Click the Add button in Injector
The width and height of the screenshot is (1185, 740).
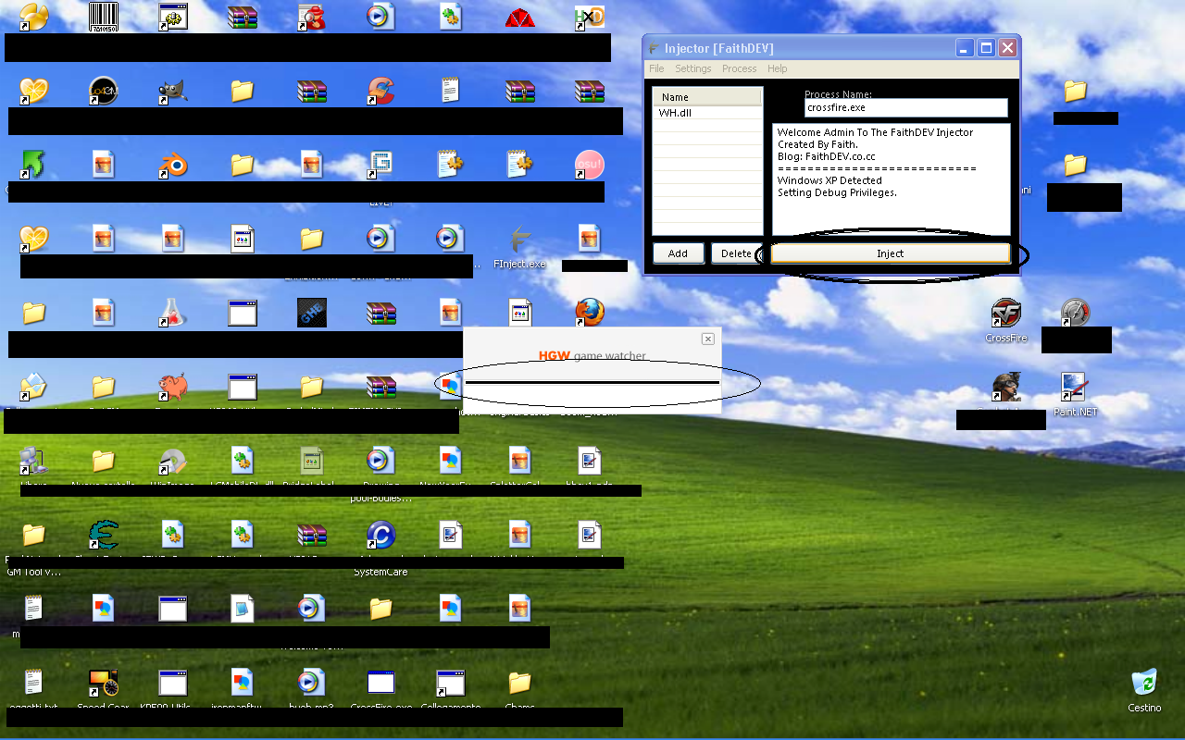pyautogui.click(x=678, y=253)
